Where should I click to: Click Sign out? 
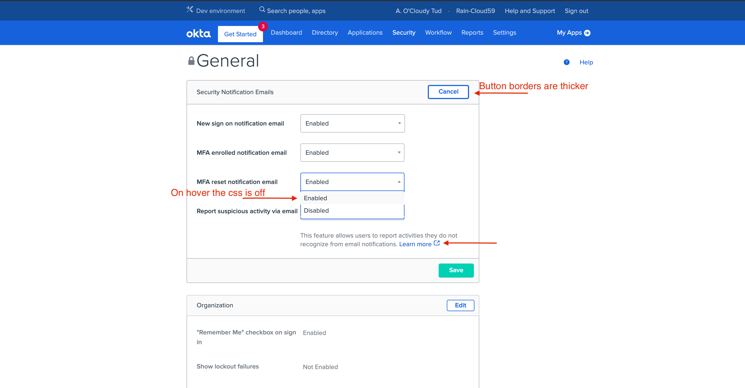pos(576,11)
